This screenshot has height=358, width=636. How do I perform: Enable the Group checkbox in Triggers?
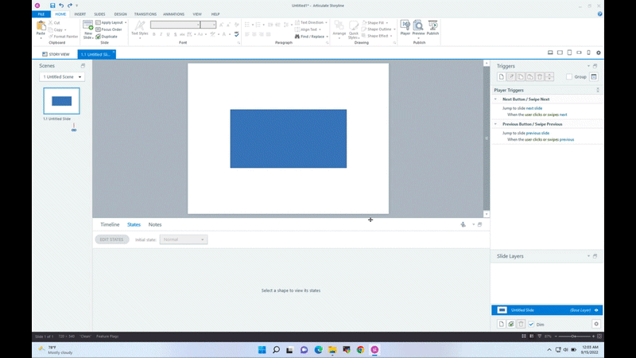[x=569, y=77]
